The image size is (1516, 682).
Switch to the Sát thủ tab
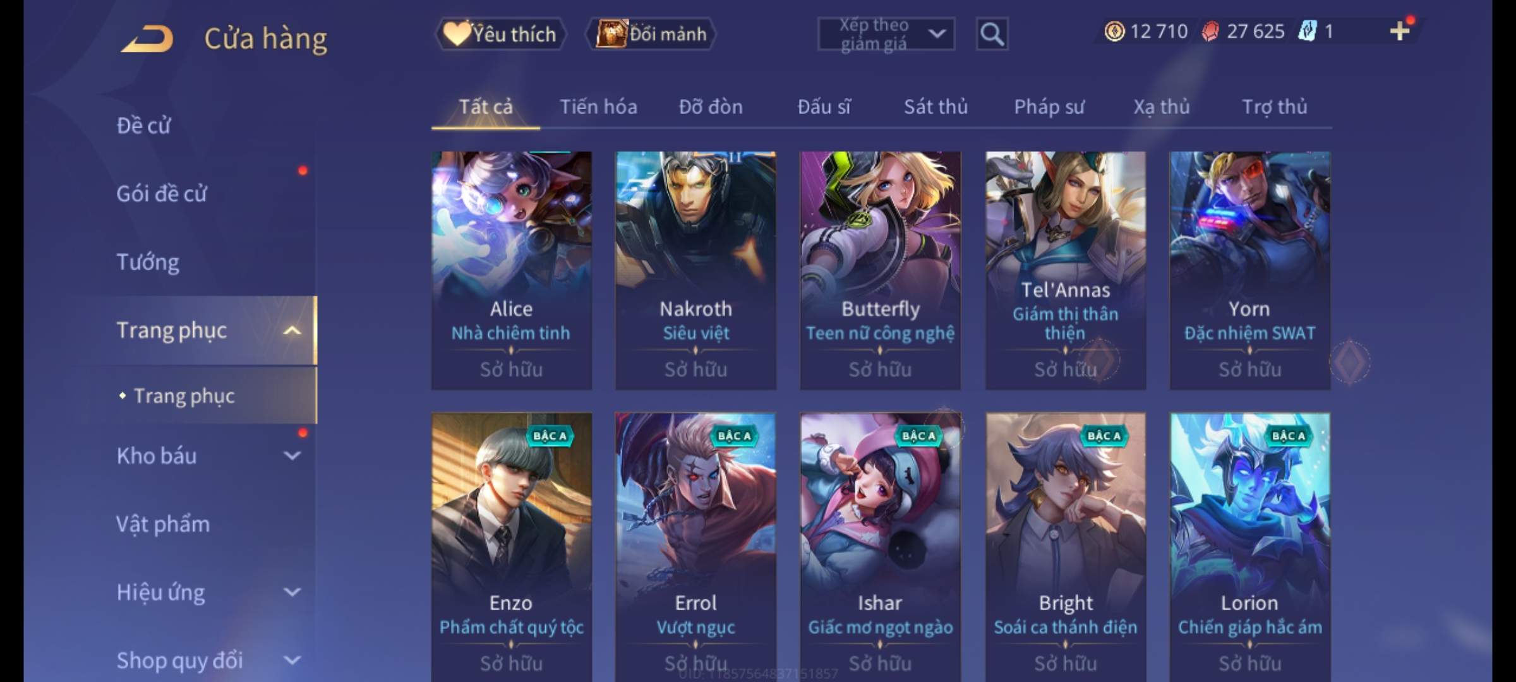935,107
